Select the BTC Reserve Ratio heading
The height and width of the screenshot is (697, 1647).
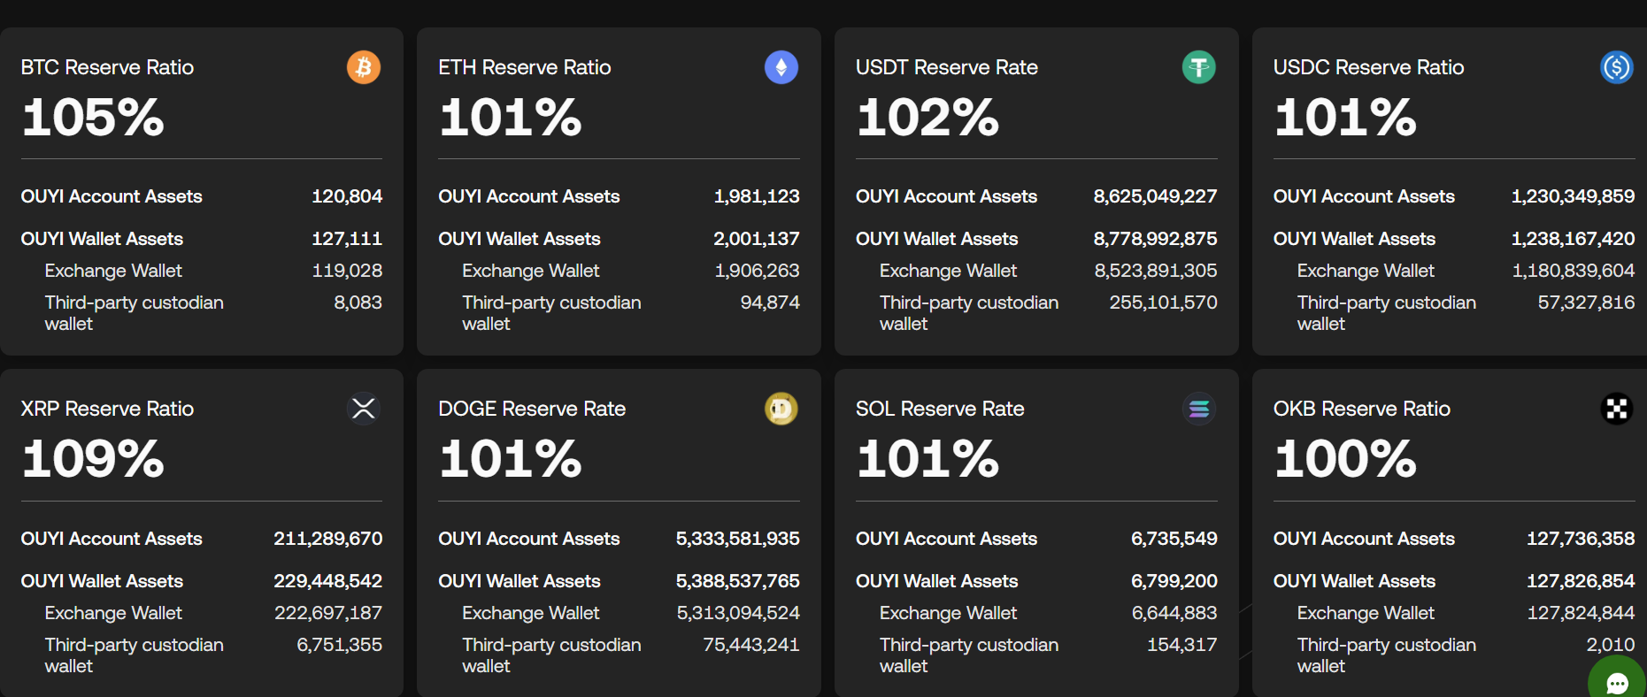tap(107, 67)
